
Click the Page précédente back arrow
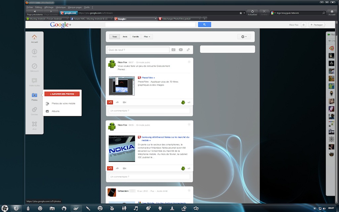point(34,12)
